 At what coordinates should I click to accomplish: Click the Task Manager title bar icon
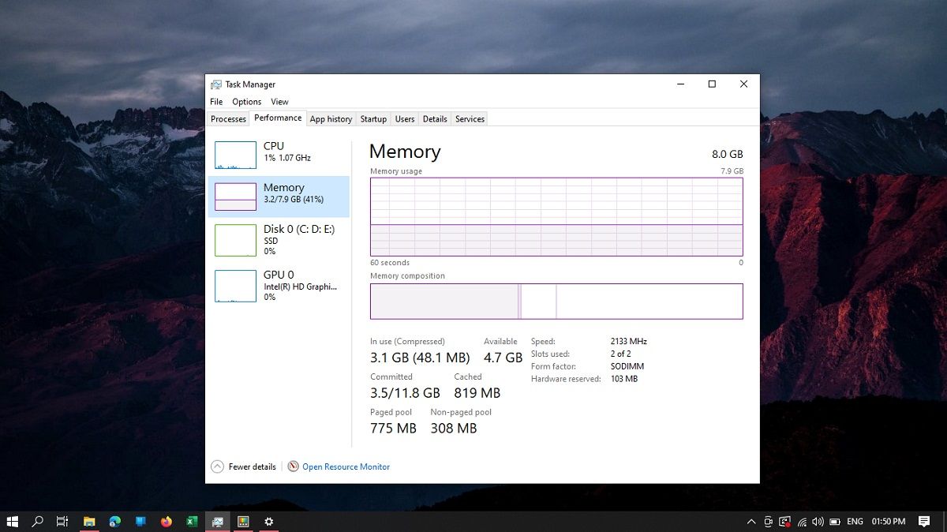(x=216, y=84)
